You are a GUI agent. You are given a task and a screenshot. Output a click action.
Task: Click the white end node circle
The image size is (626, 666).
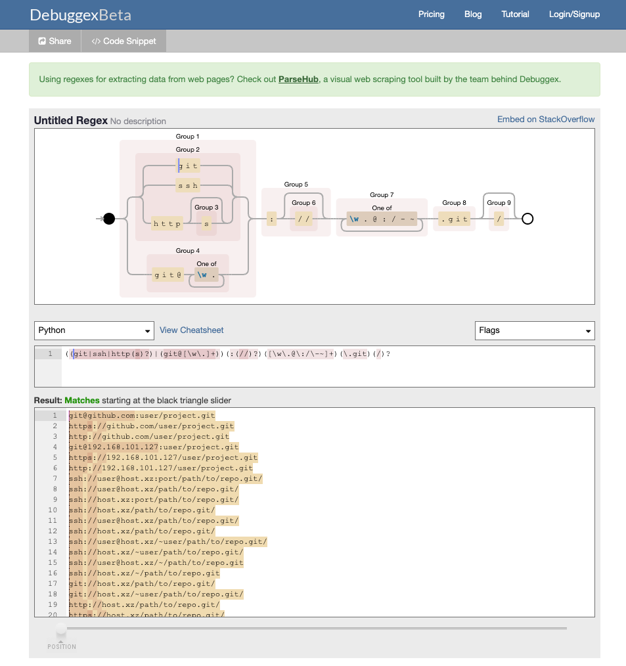(x=527, y=219)
